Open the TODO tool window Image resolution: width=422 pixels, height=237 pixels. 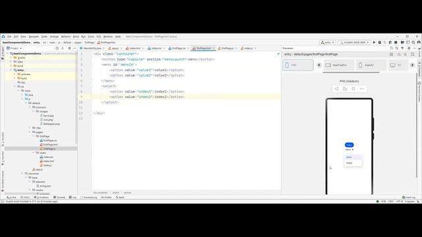point(25,197)
